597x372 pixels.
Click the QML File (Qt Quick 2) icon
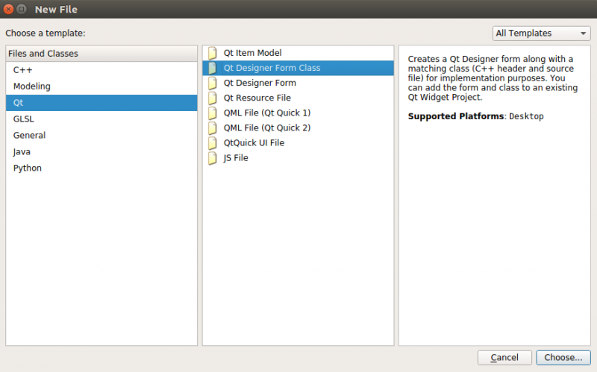point(213,127)
